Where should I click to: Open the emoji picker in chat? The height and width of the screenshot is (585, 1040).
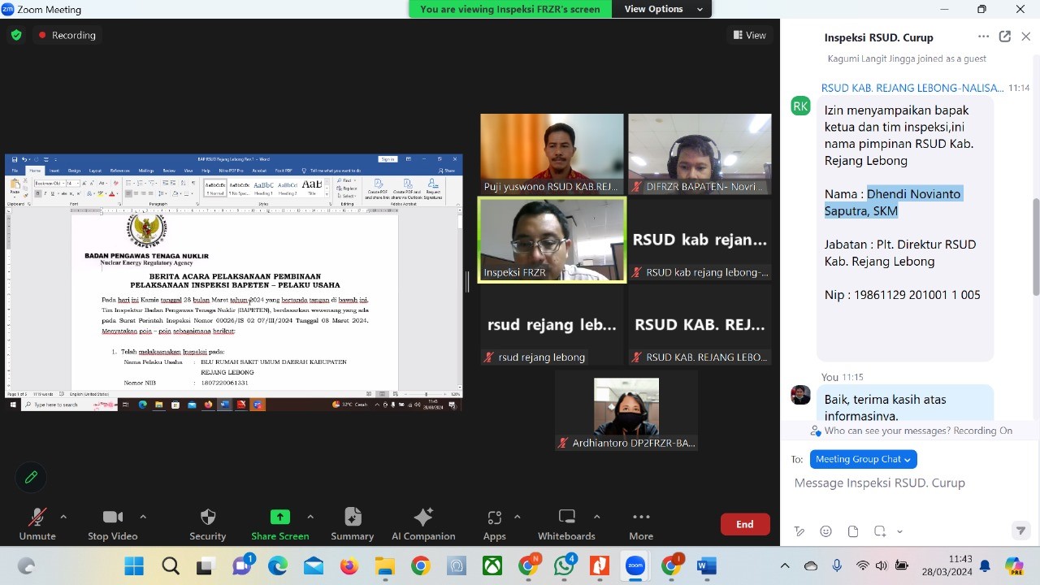(826, 531)
